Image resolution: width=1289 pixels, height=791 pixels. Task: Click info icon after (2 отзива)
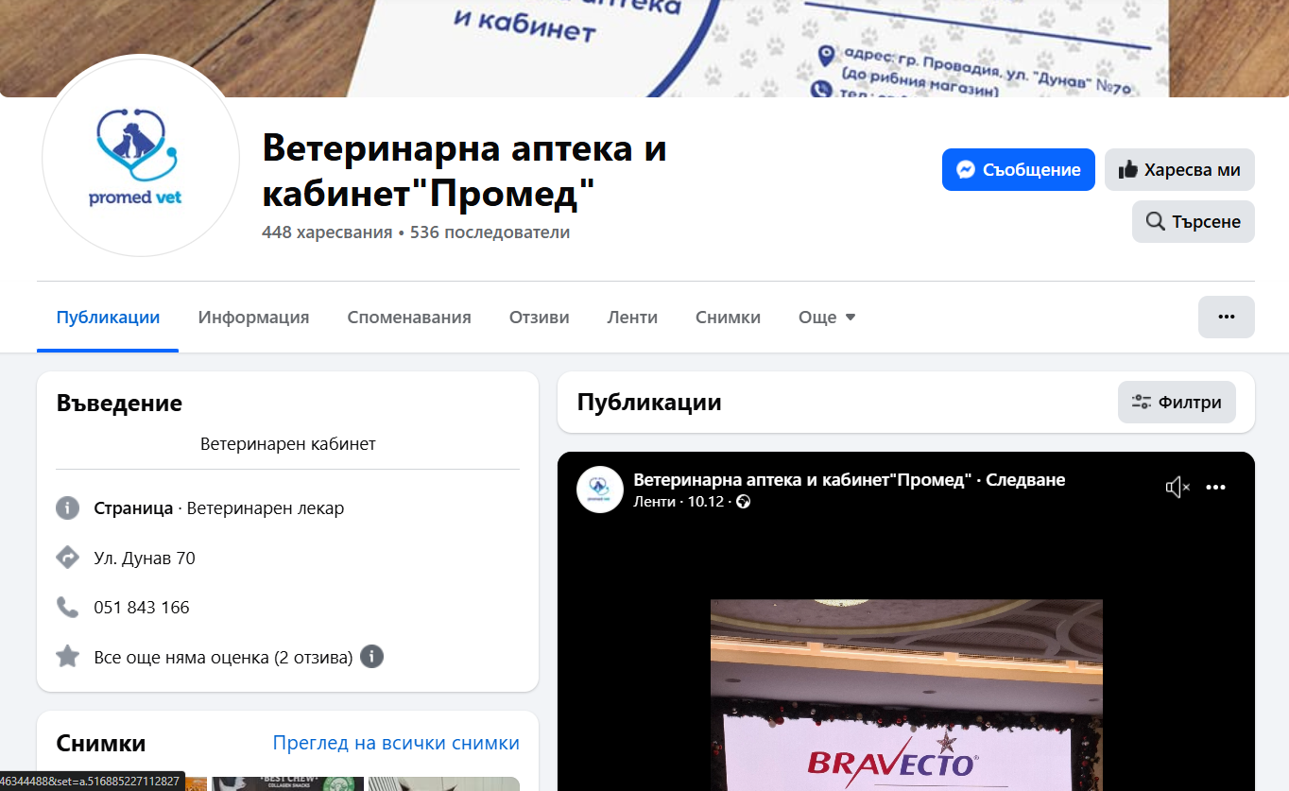click(371, 657)
